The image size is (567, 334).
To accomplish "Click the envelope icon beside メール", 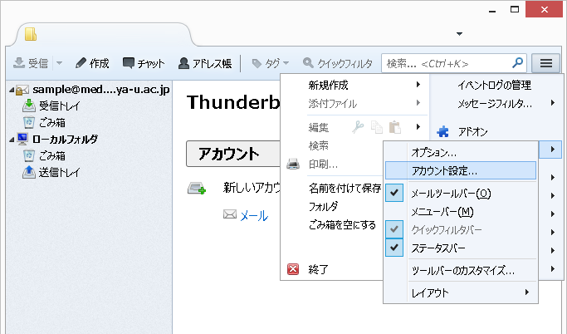I will [230, 214].
